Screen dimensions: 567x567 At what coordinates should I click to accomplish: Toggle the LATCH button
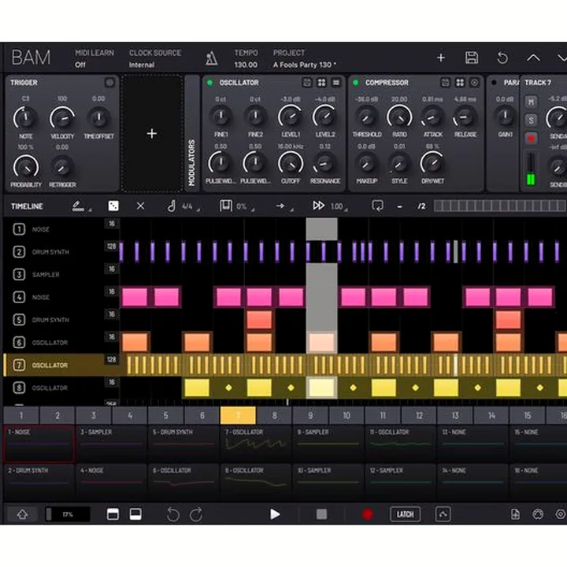click(x=405, y=514)
